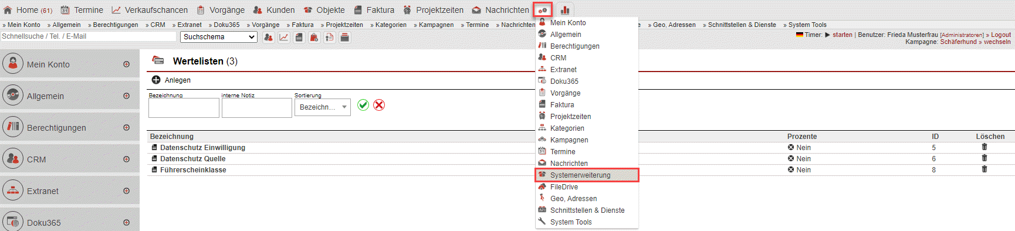
Task: Toggle Prozente Nein for Datenschutz Einwilligung
Action: click(x=799, y=147)
